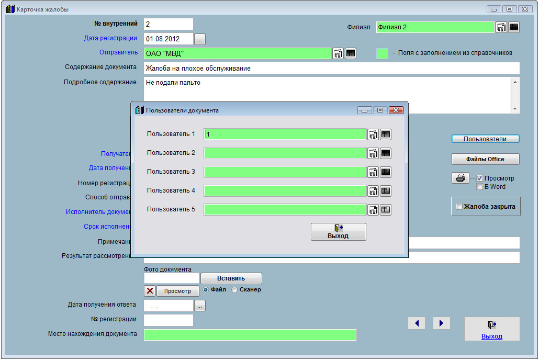Click the Пользователь 2 input field
Viewport: 539px width, 360px height.
tap(285, 153)
